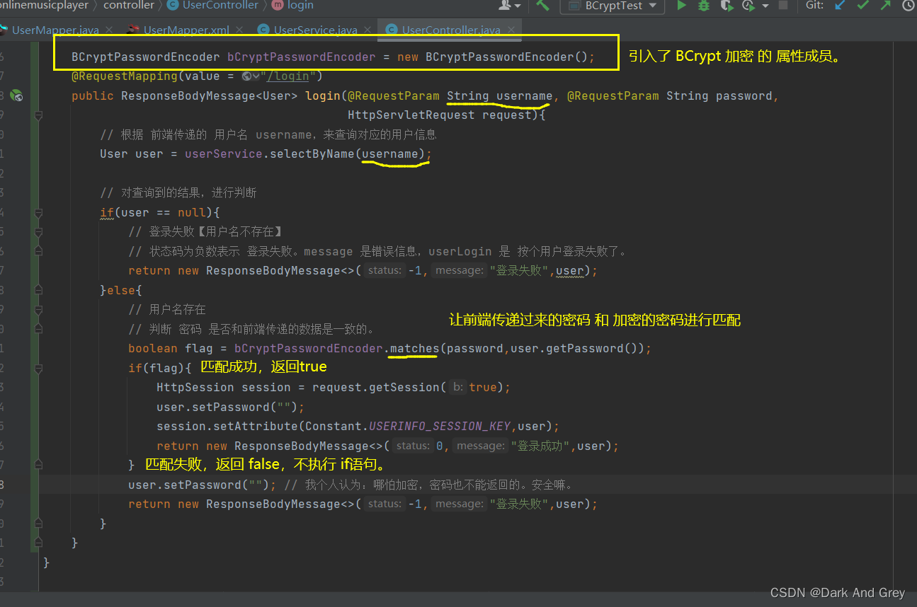The width and height of the screenshot is (917, 607).
Task: Click the green Run button
Action: click(x=681, y=6)
